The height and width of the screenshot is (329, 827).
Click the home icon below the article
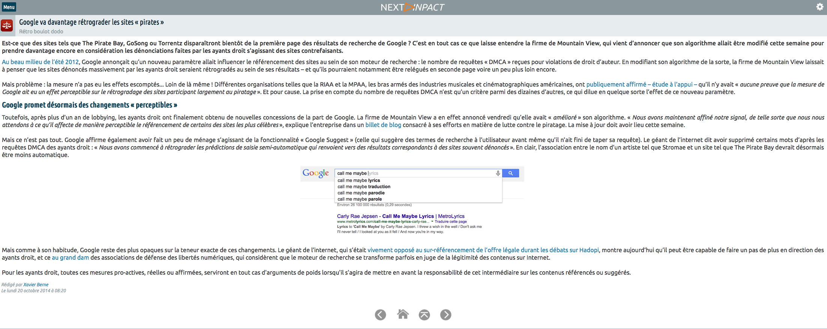pos(403,314)
